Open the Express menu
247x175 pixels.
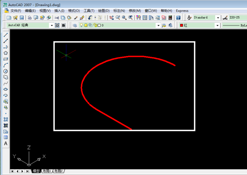pos(182,10)
